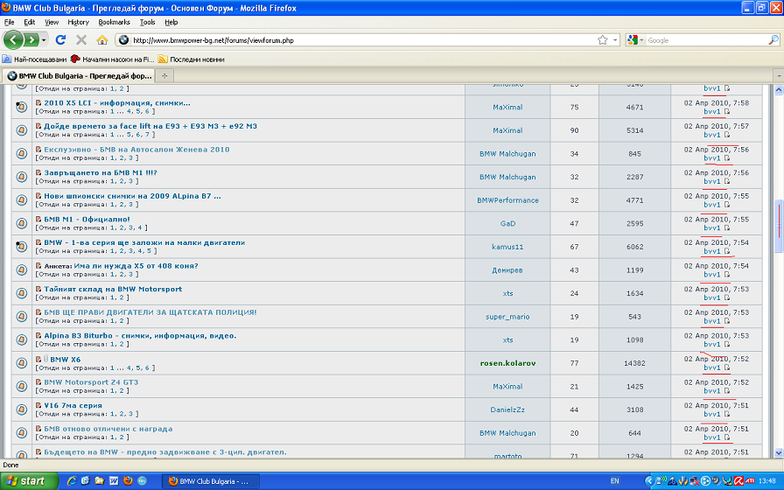Click the wireless network tray icon
784x490 pixels.
(x=662, y=481)
